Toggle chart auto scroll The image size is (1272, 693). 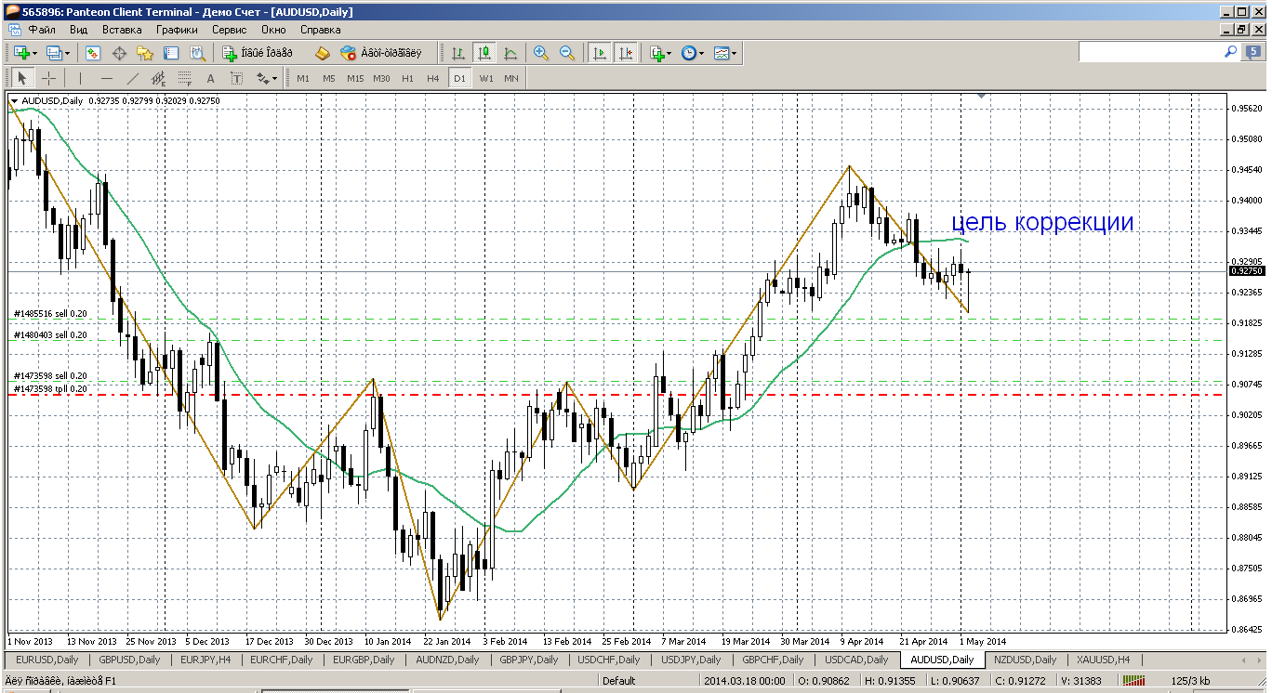[x=600, y=53]
